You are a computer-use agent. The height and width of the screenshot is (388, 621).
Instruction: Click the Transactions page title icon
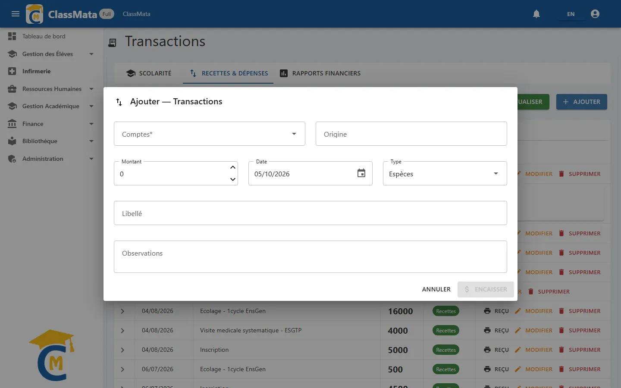point(113,43)
